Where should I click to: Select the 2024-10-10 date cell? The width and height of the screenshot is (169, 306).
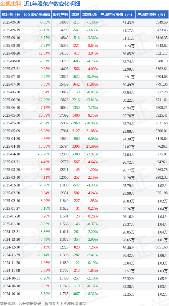click(11, 294)
